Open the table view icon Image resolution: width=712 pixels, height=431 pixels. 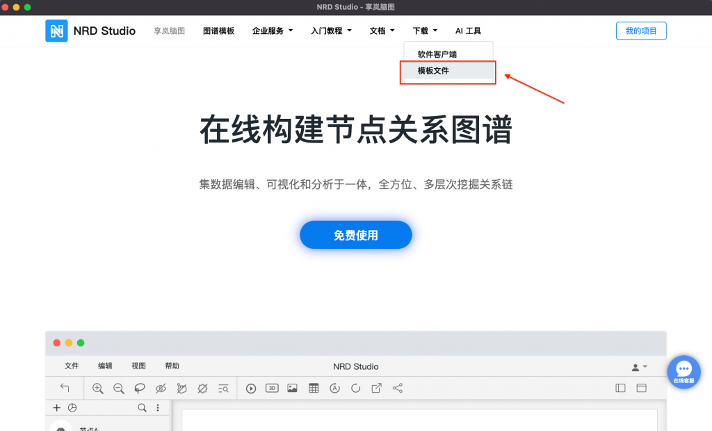(x=314, y=388)
